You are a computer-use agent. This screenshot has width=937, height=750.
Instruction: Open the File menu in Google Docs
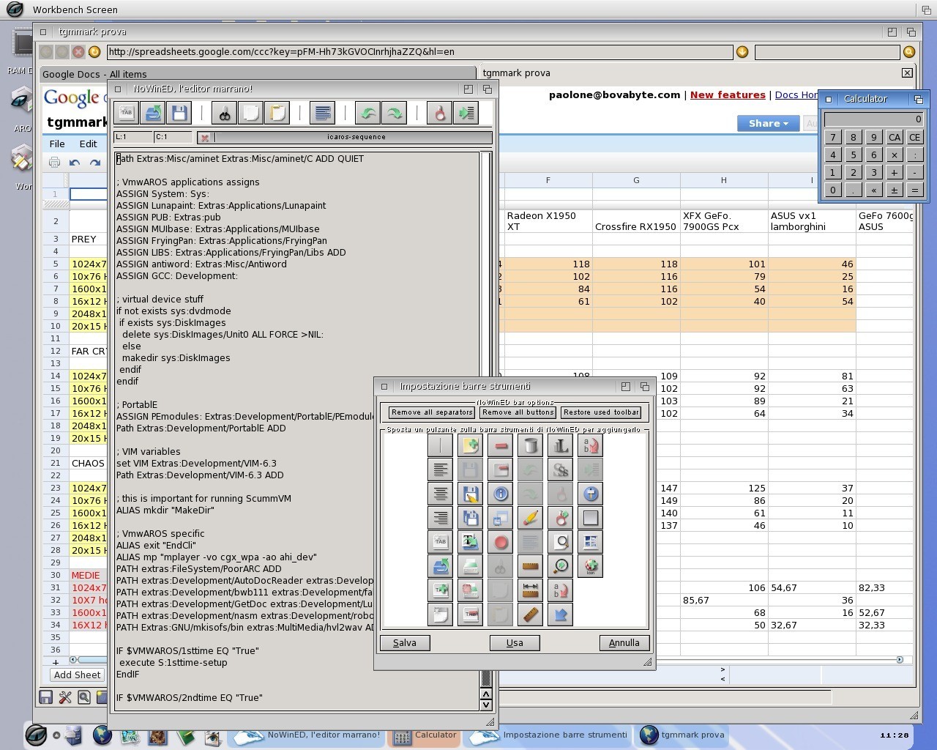point(57,144)
